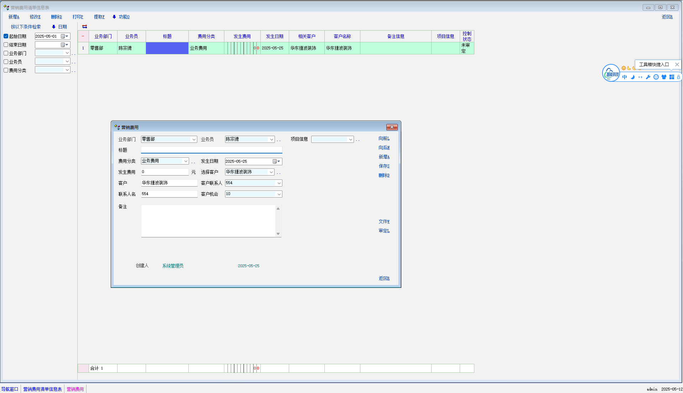Open the four-squares toolbox icon in the IME bar

point(672,77)
